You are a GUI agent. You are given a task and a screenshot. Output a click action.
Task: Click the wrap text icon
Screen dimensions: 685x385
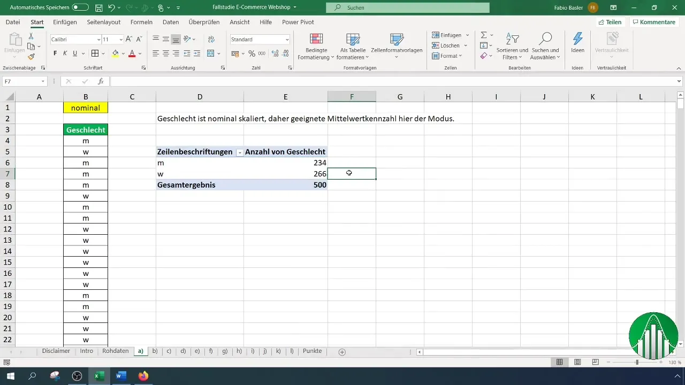coord(211,39)
